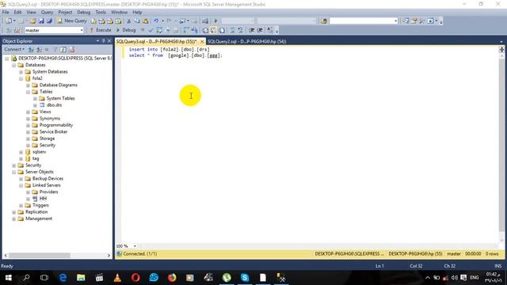Select Results to Grid mode
Image resolution: width=507 pixels, height=285 pixels.
tap(213, 30)
